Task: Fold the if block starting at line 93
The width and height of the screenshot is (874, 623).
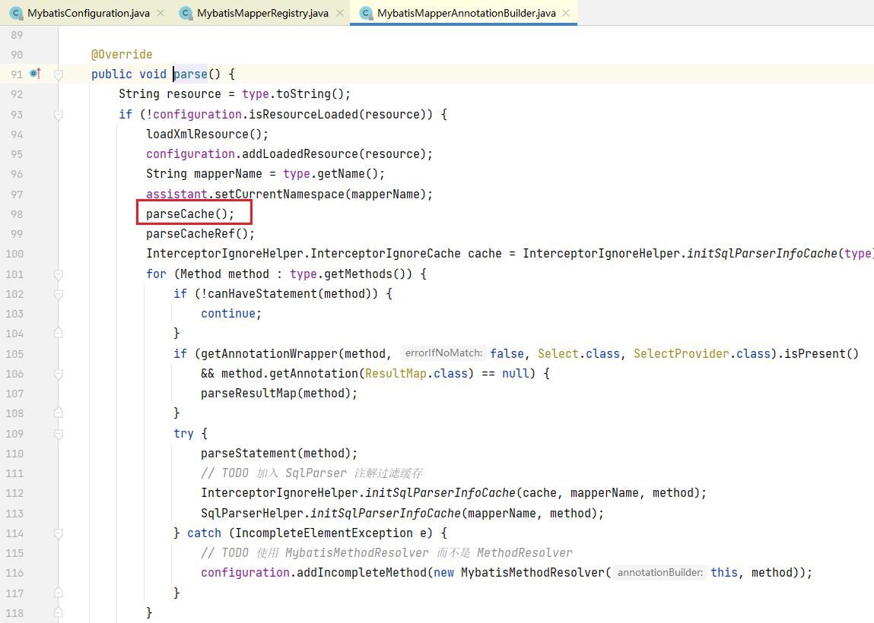Action: (59, 115)
